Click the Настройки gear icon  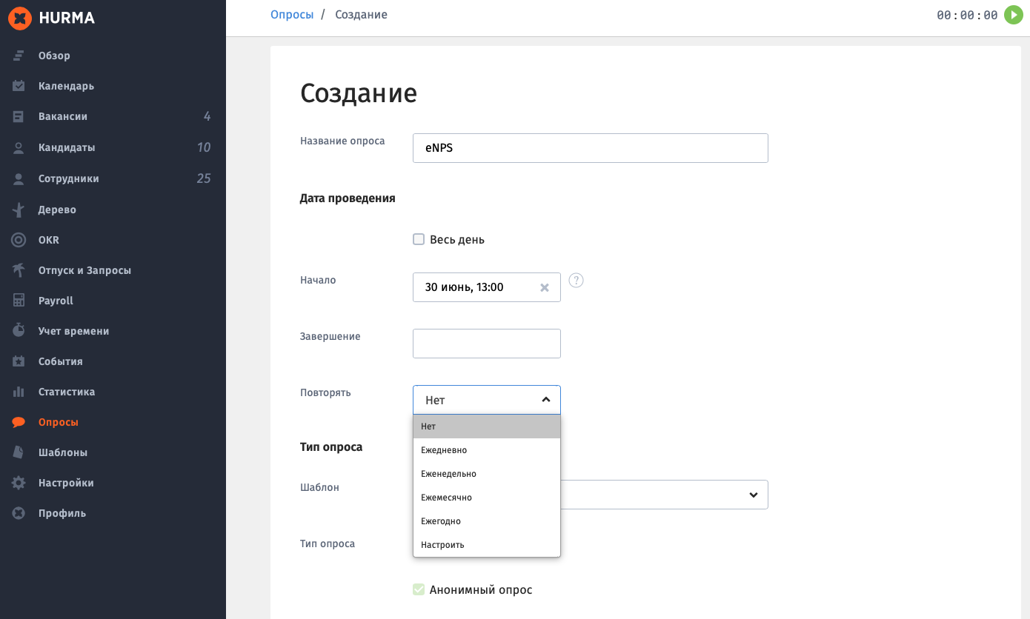[x=19, y=483]
